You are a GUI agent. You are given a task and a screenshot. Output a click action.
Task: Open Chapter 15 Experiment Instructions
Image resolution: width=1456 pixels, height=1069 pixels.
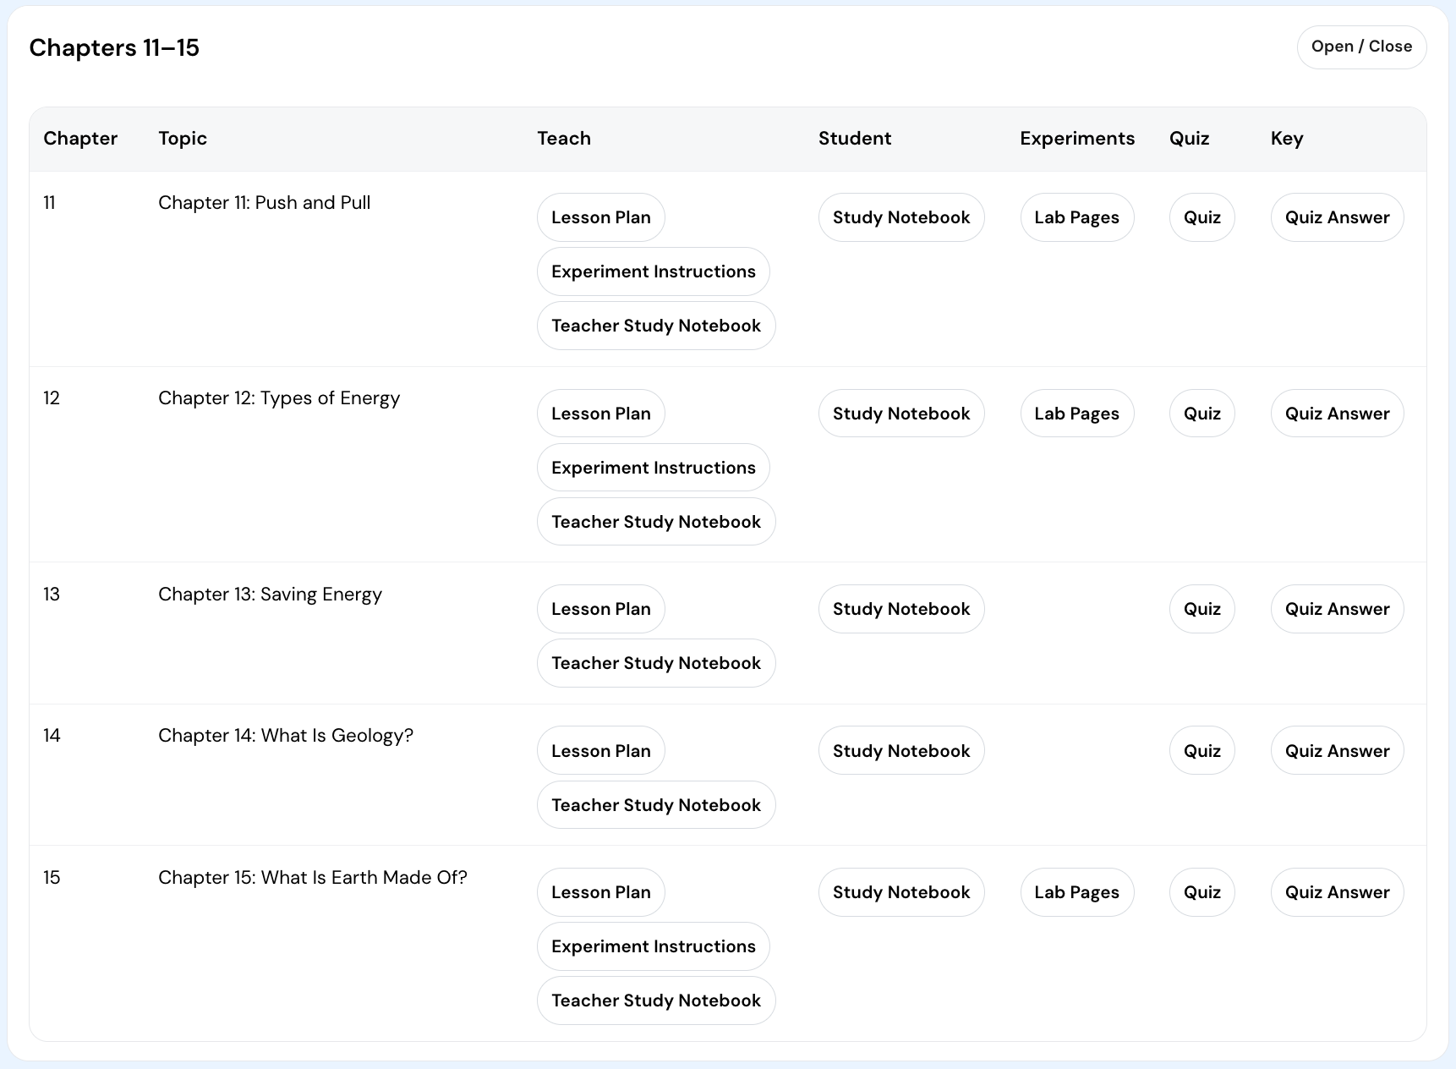[653, 946]
